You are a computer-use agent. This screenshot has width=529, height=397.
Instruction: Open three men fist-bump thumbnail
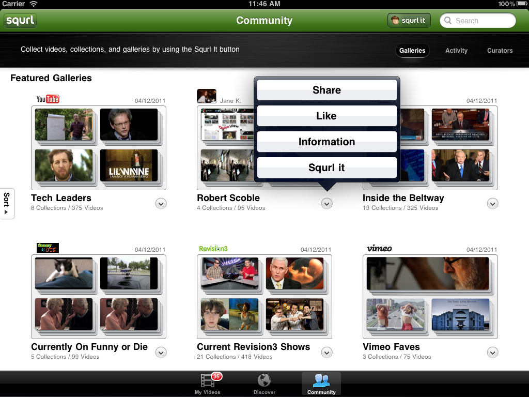[x=295, y=314]
